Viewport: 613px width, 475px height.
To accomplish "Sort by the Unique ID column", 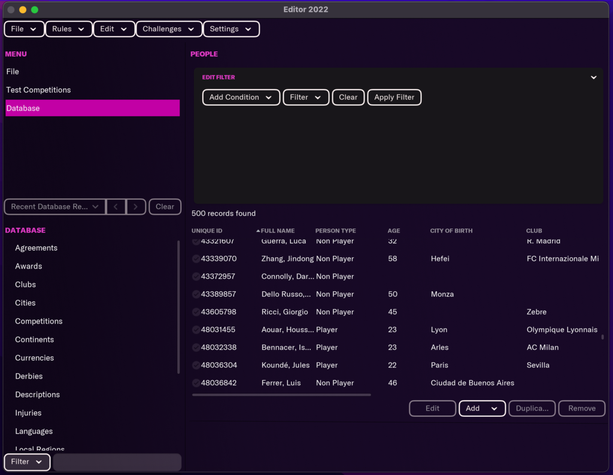I will pyautogui.click(x=207, y=231).
